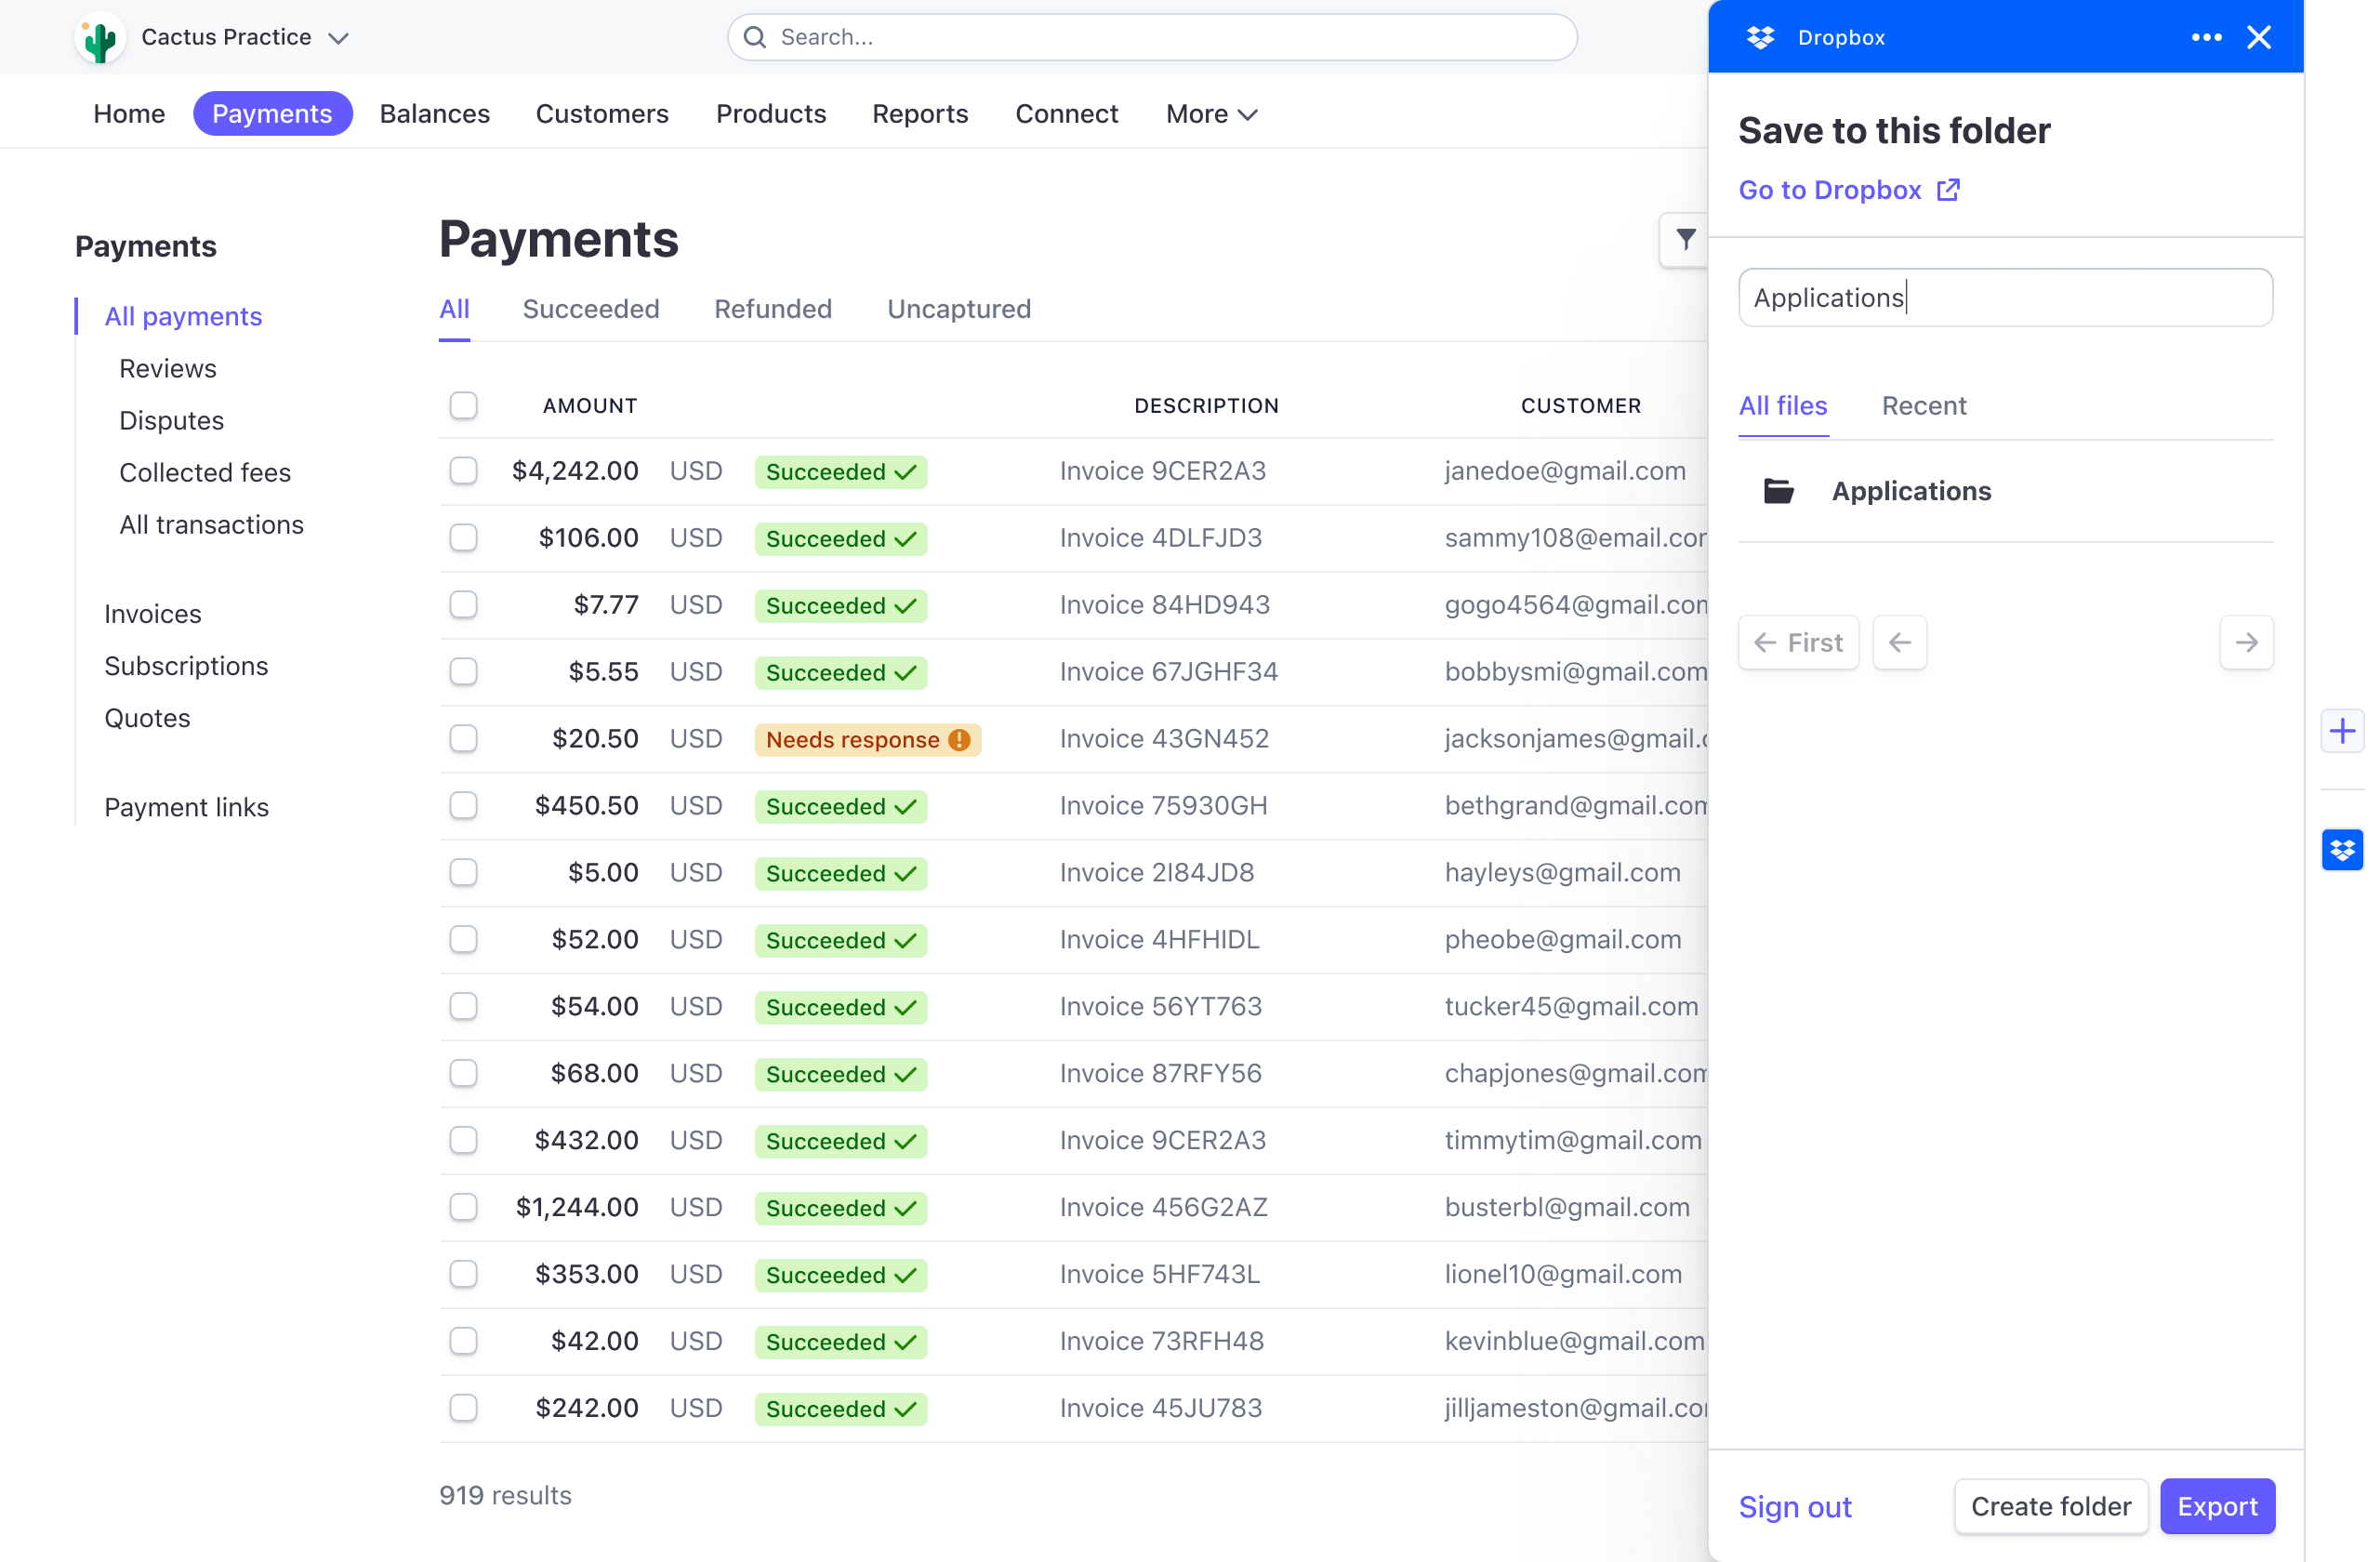Open the More navigation menu
The height and width of the screenshot is (1562, 2380).
[x=1210, y=114]
